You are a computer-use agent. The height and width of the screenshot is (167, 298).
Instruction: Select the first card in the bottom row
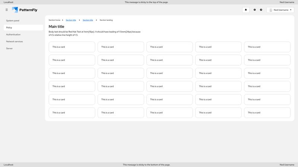[x=72, y=112]
